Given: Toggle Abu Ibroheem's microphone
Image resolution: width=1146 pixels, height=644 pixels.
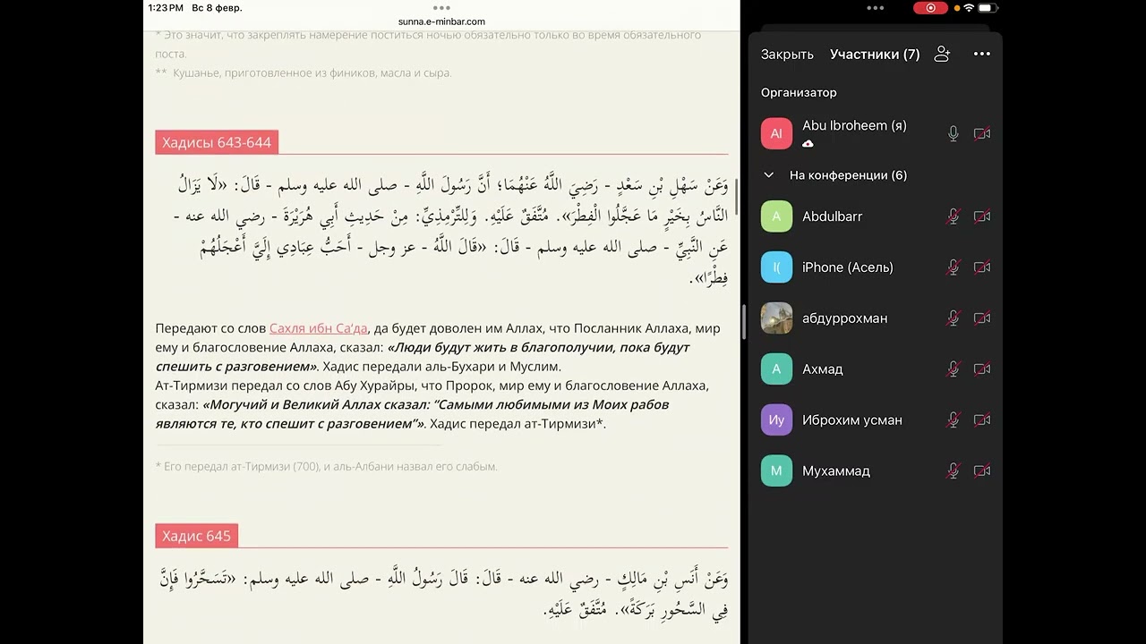Looking at the screenshot, I should pos(954,134).
